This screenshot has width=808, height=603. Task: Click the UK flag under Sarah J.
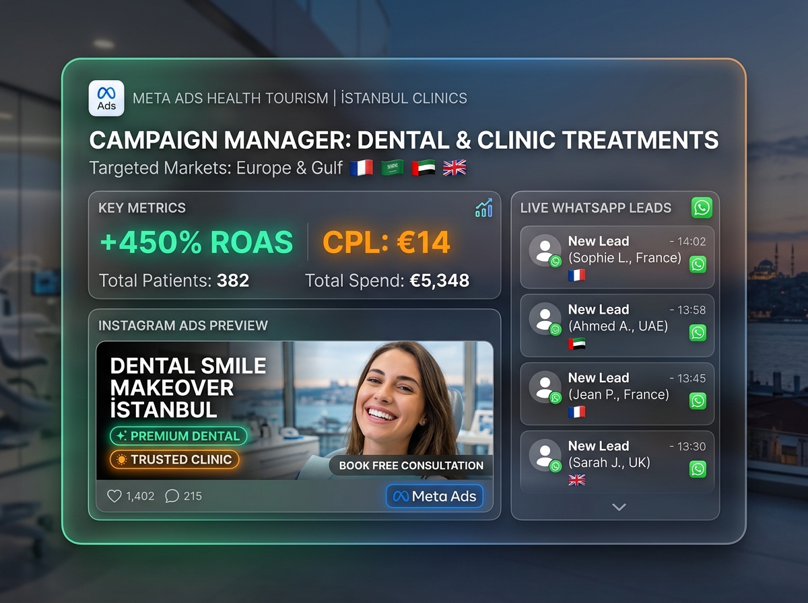pos(577,480)
